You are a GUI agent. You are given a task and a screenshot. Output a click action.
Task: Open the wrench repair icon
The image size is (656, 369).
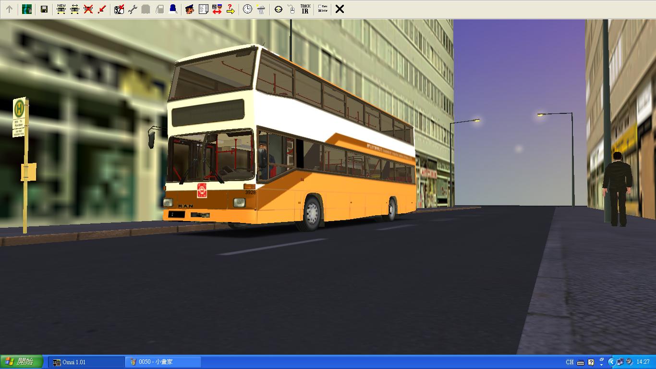click(x=133, y=9)
